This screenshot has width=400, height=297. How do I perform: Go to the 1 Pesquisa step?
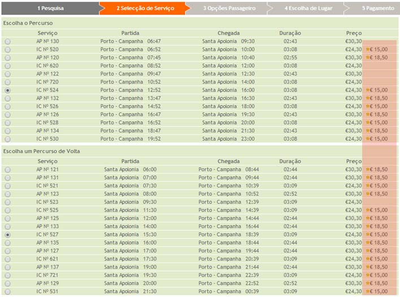50,8
